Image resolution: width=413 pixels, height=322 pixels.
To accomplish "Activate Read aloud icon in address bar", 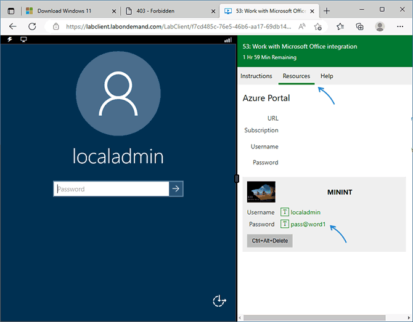I will [x=302, y=26].
